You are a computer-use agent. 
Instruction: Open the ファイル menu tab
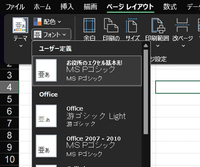15,7
